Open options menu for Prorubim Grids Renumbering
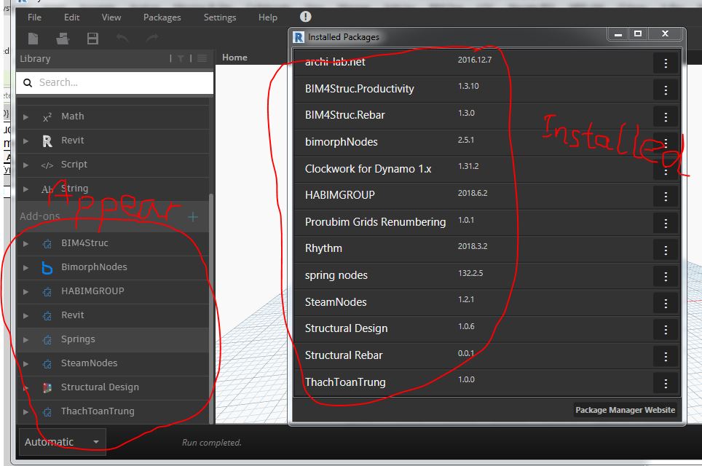702x466 pixels. coord(666,223)
